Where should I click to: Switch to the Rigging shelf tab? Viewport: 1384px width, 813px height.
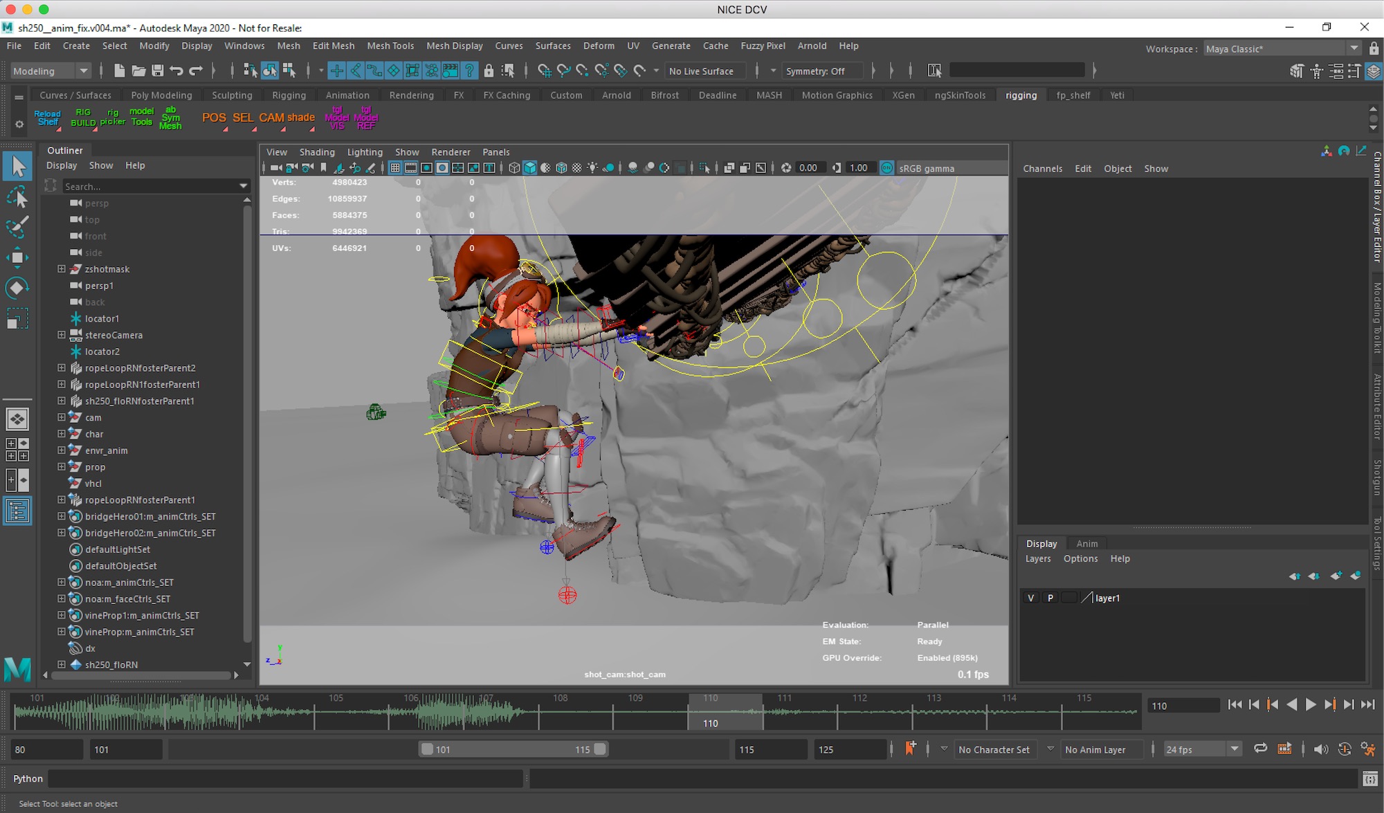click(289, 95)
